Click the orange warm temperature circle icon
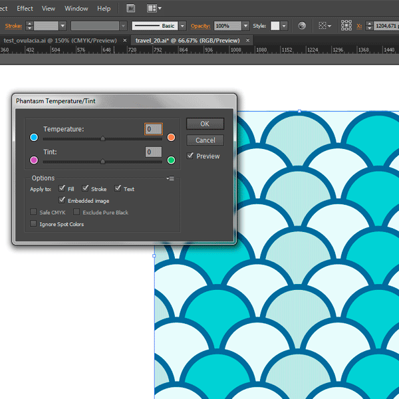Screen dimensions: 399x399 171,137
